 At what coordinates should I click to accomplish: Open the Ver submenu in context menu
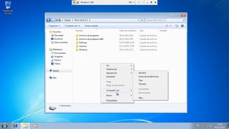117,66
